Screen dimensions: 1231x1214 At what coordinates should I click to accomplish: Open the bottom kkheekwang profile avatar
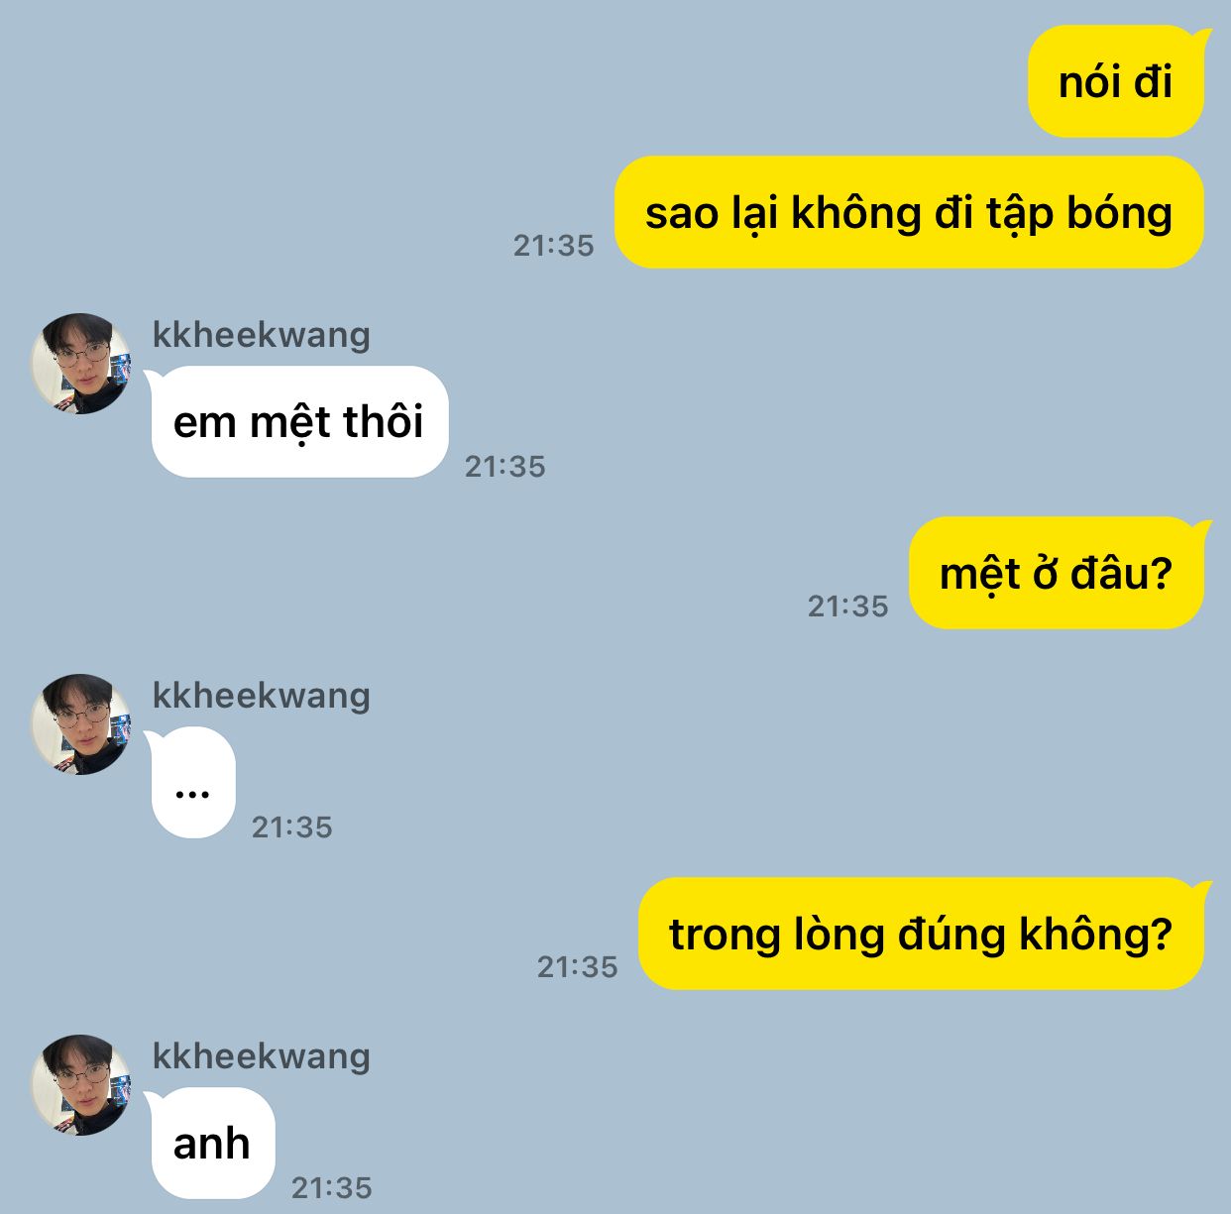[x=81, y=1085]
